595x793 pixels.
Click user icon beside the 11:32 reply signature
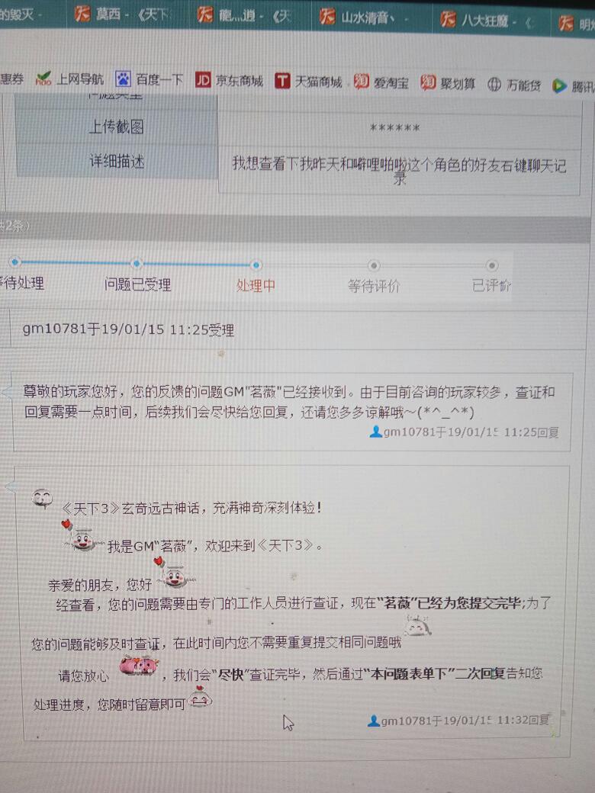[374, 721]
